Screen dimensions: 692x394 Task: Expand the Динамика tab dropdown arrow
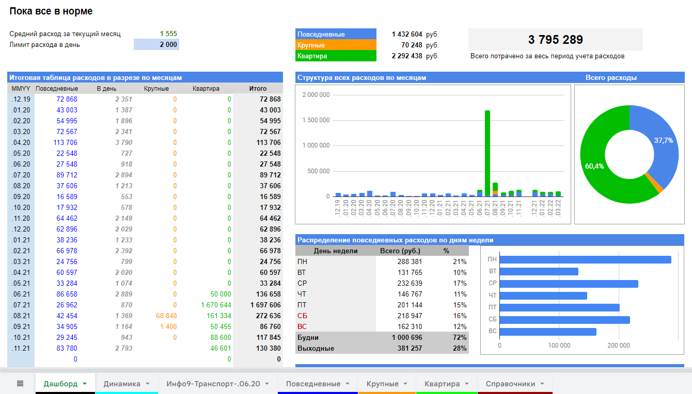pos(148,384)
